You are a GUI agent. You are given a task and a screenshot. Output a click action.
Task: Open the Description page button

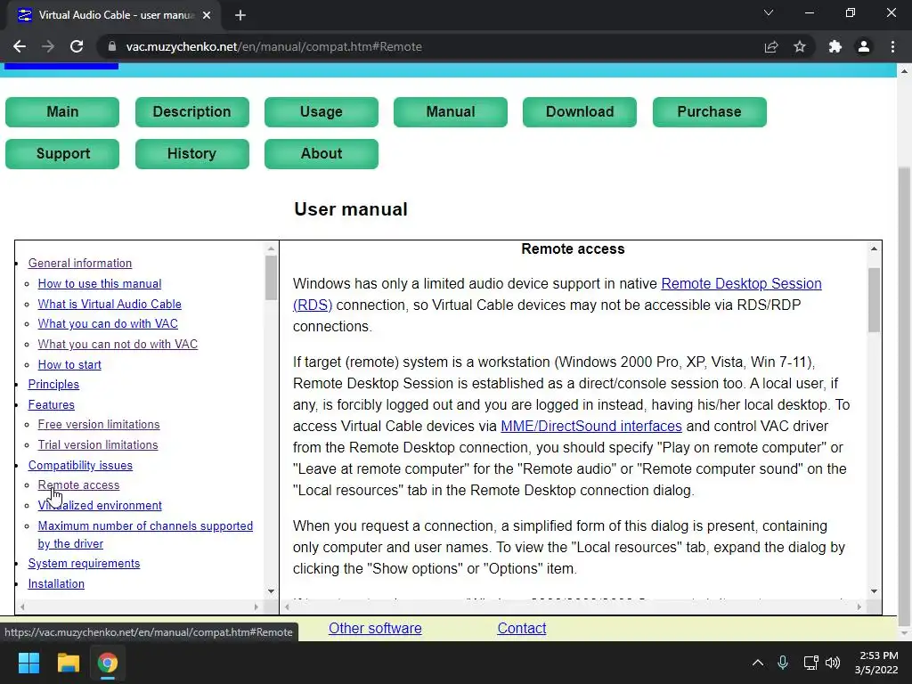[x=192, y=111]
